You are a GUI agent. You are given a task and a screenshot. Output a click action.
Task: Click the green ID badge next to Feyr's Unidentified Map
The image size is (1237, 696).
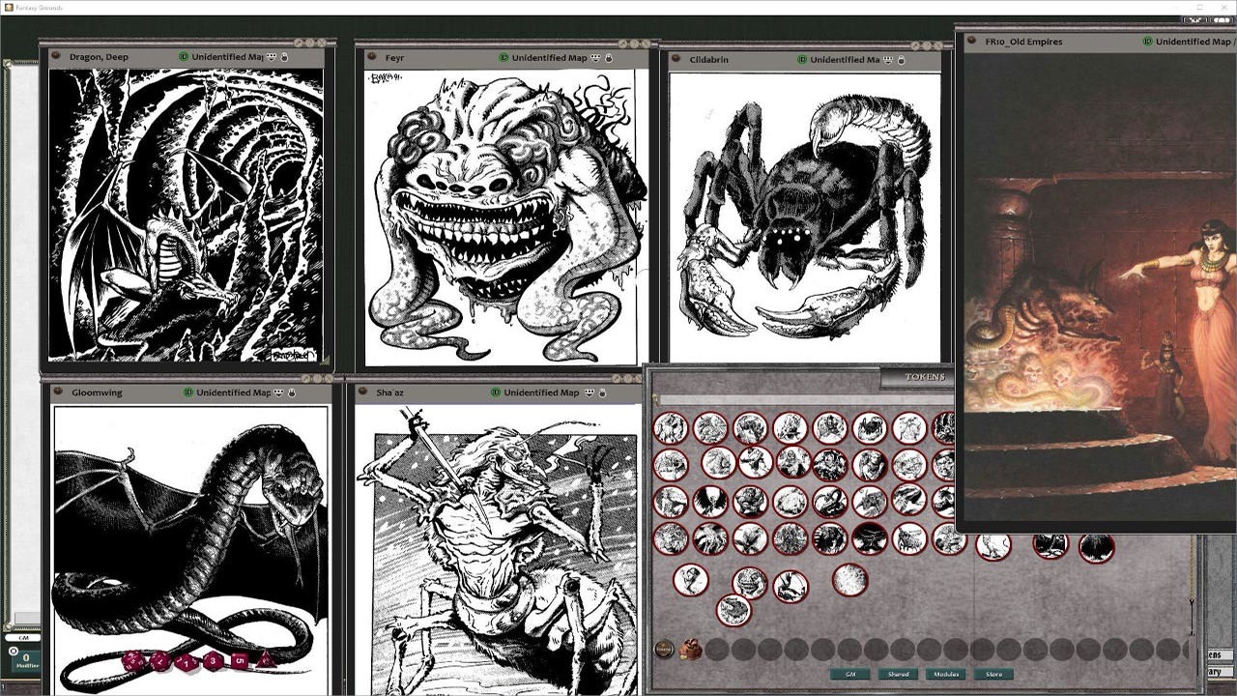(503, 57)
